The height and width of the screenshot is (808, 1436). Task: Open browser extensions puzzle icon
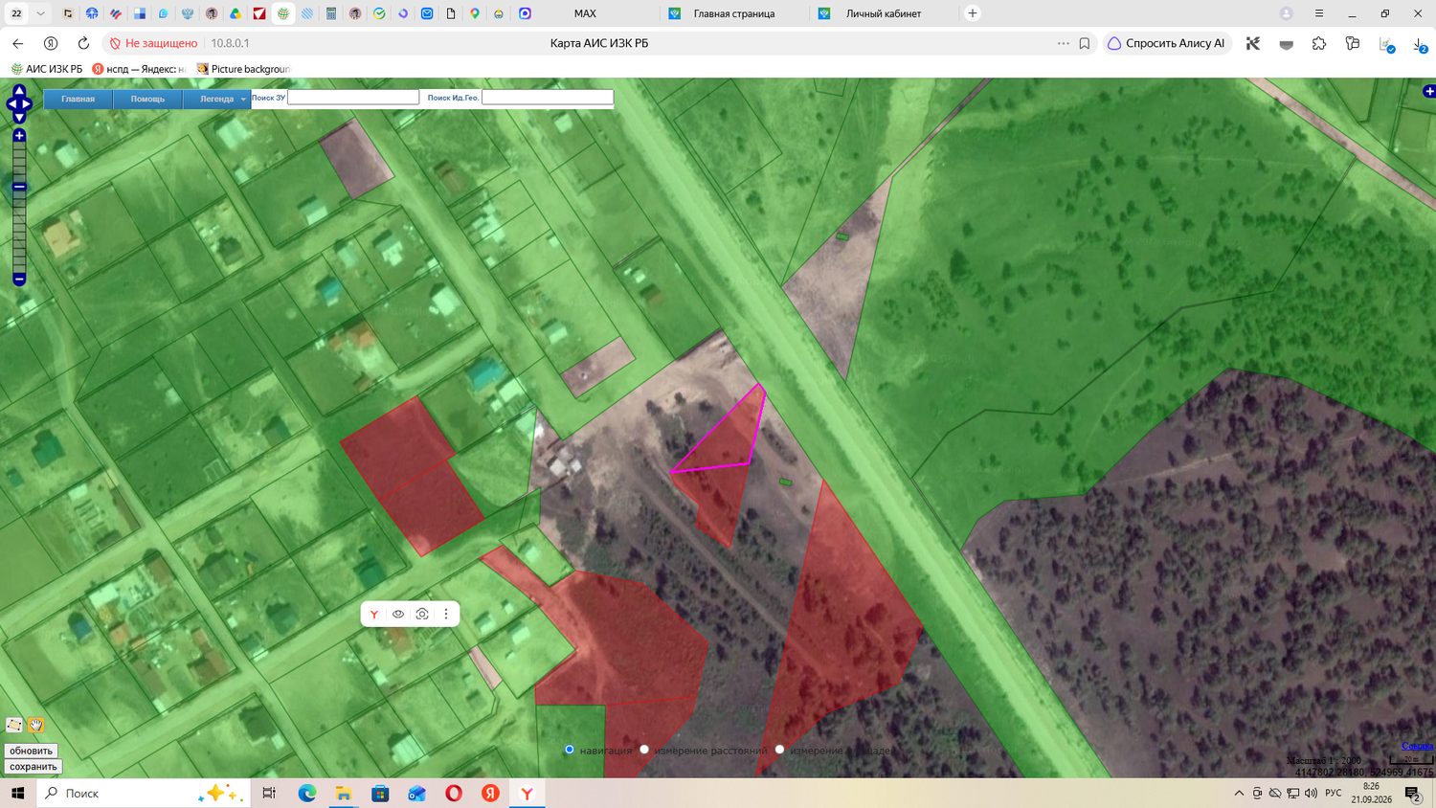[x=1319, y=43]
